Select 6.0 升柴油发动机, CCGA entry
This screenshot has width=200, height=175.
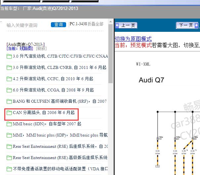53,90
